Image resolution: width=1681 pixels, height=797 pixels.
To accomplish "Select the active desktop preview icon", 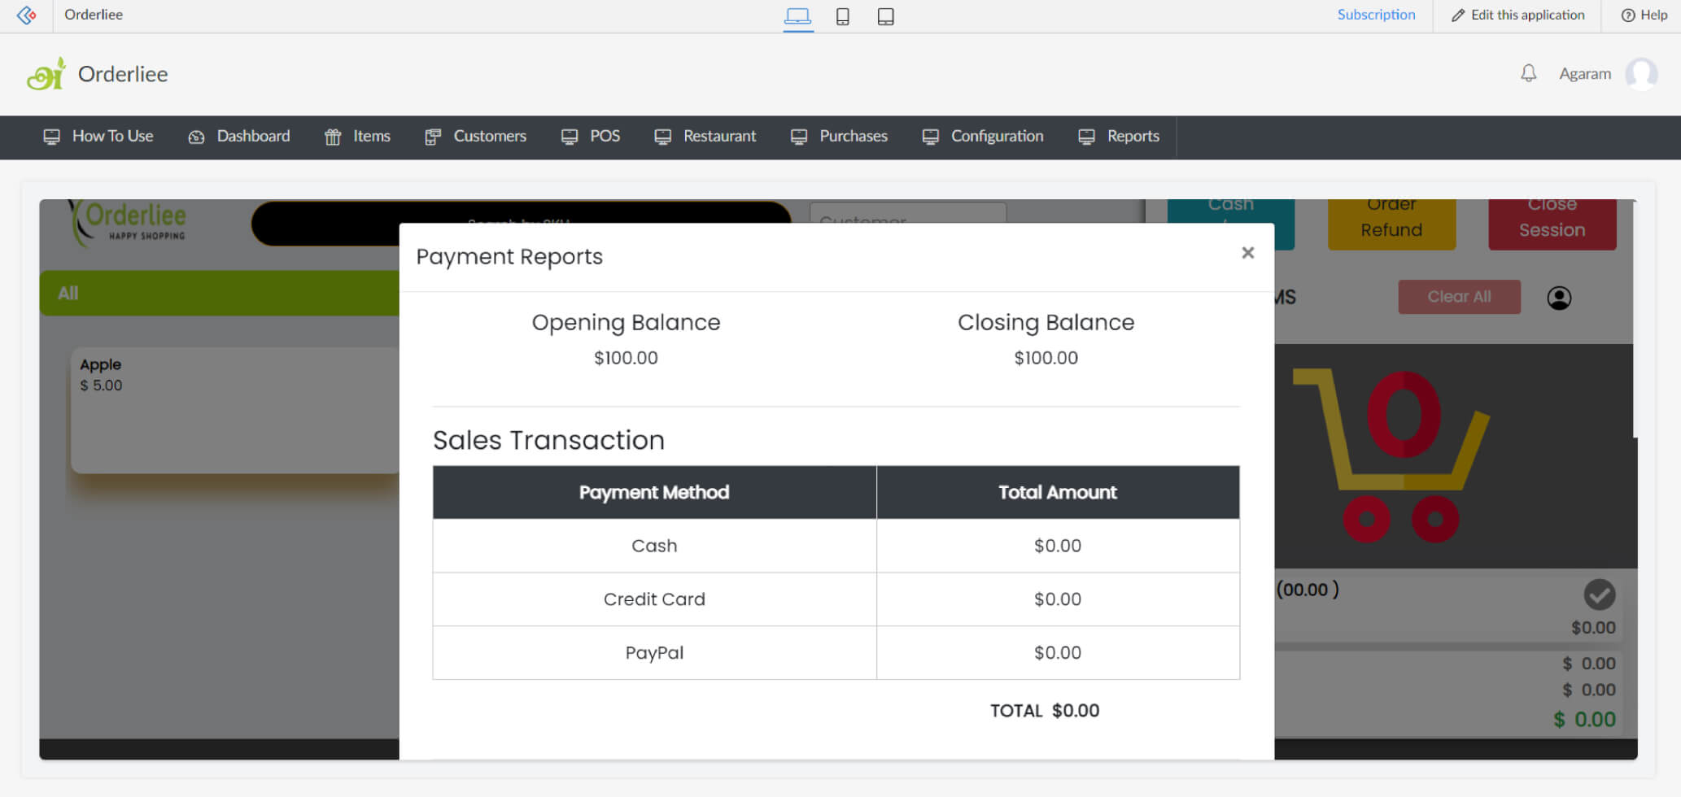I will [x=798, y=15].
